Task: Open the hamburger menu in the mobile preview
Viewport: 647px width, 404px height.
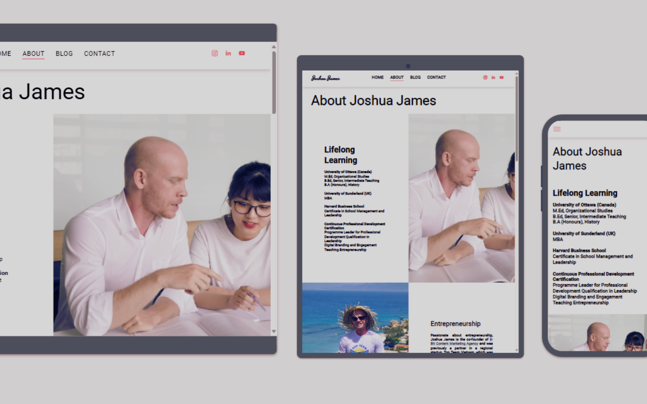Action: (x=557, y=129)
